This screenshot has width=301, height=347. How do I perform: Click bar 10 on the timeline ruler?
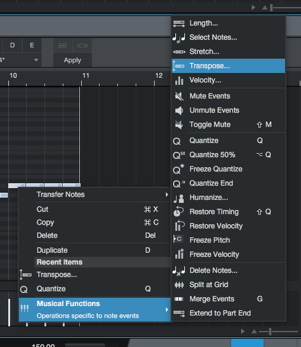[13, 76]
